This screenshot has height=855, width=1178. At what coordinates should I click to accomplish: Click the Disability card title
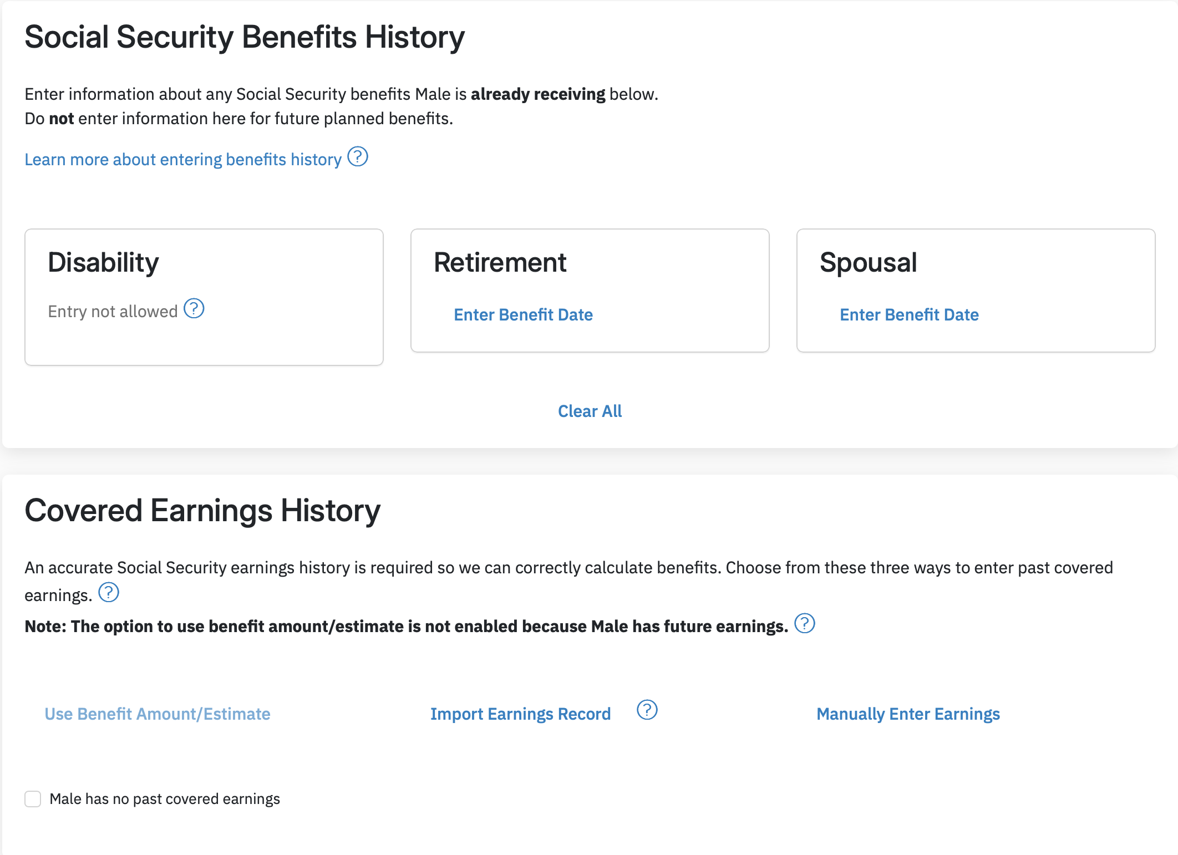[x=103, y=263]
